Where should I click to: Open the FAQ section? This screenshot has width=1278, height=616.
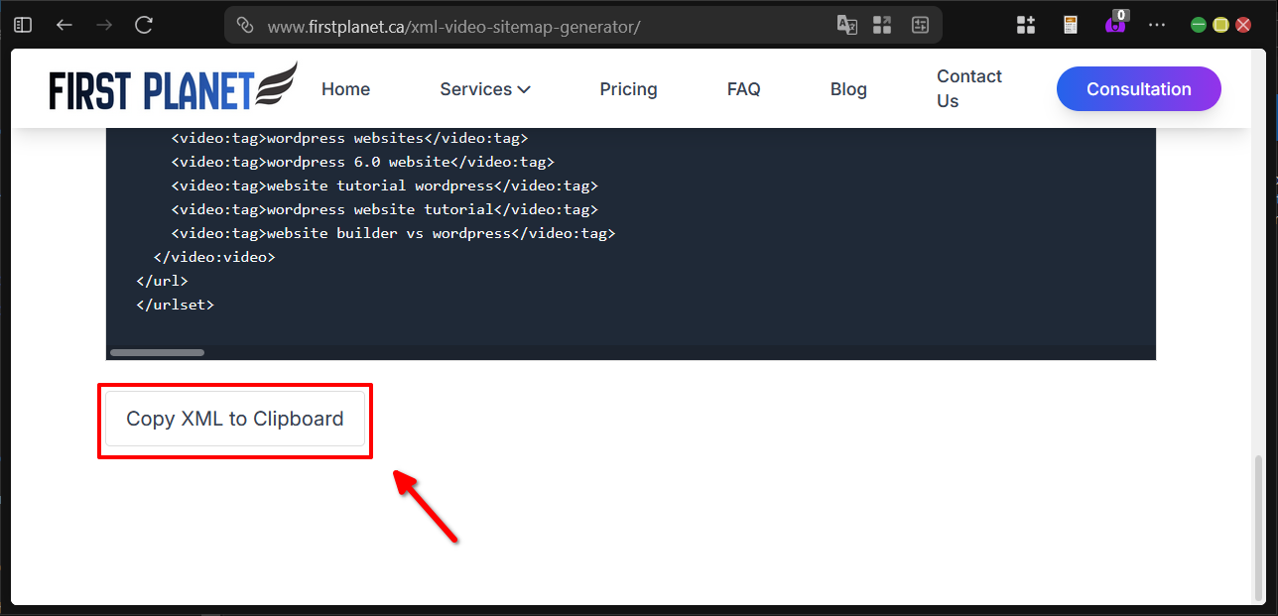[x=743, y=88]
